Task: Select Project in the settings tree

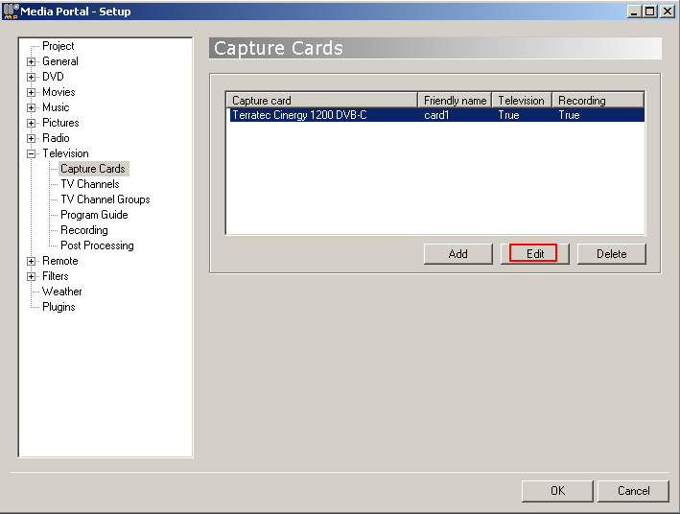Action: coord(59,46)
